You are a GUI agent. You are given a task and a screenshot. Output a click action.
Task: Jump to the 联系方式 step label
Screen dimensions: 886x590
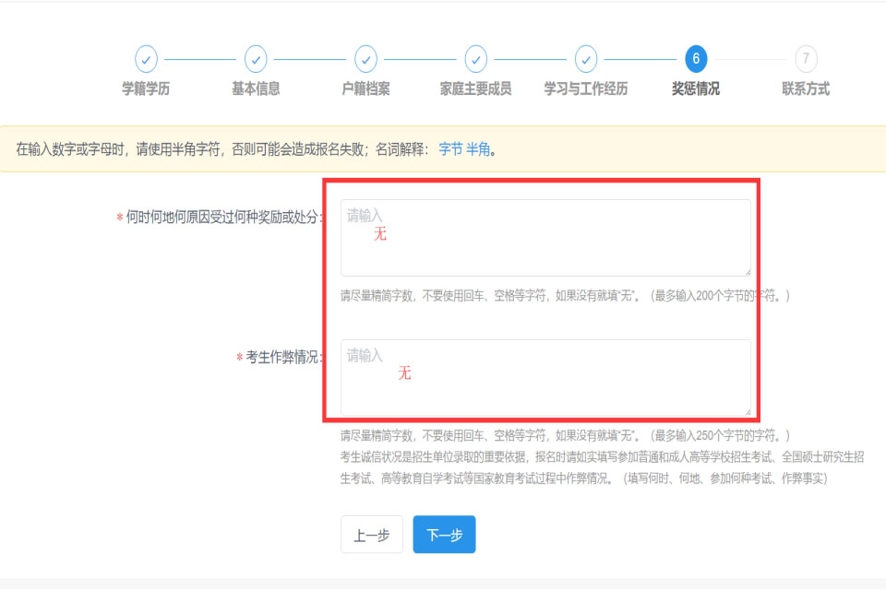click(x=806, y=89)
